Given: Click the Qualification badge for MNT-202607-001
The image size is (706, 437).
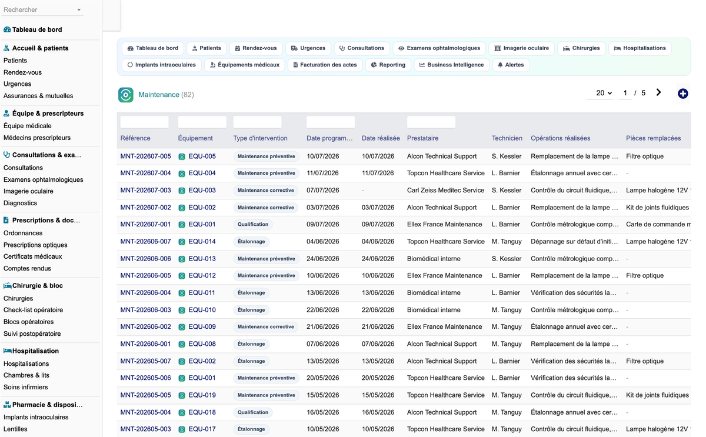Looking at the screenshot, I should click(253, 225).
